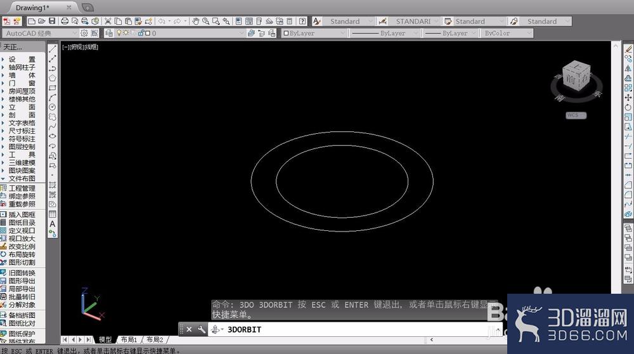Click the 插入图框 command
Screen dimensions: 634x354
(x=22, y=214)
